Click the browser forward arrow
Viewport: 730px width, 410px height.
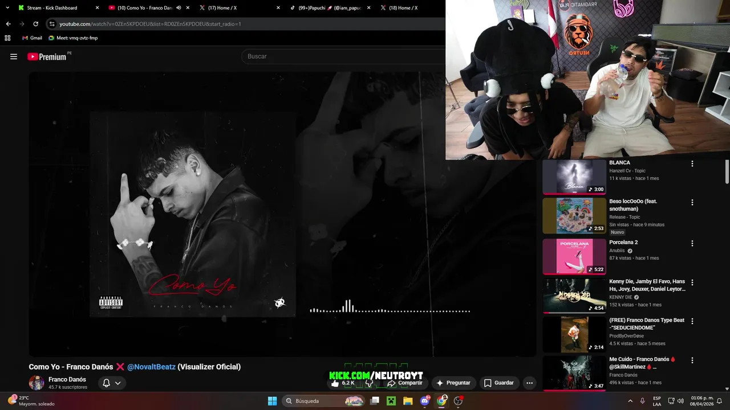22,24
